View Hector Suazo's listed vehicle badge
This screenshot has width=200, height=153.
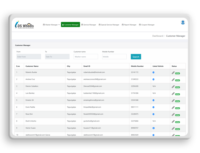coord(153,128)
